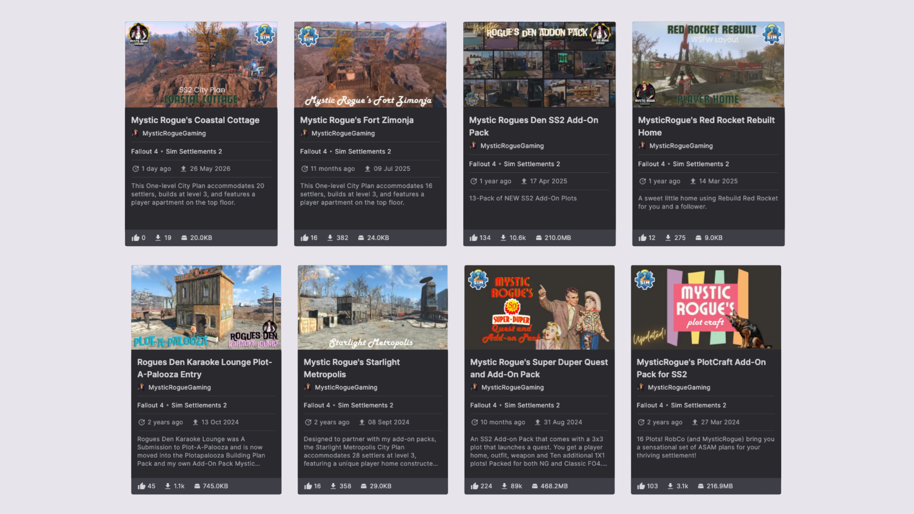The image size is (914, 514).
Task: Click Mystic Rogue's Starlight Metropolis title
Action: click(x=352, y=368)
